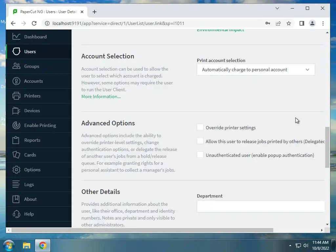Open Enable Printing from sidebar text

coord(40,125)
